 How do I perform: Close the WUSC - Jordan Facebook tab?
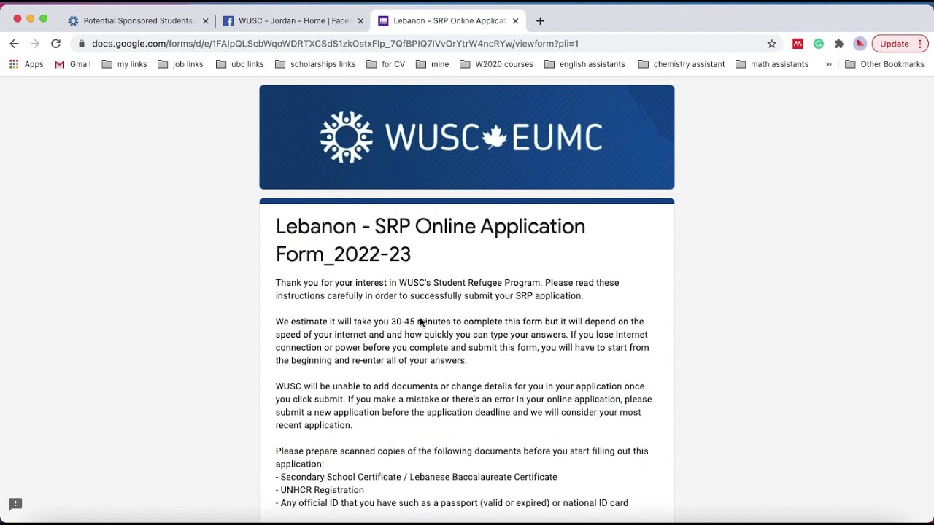[x=360, y=21]
